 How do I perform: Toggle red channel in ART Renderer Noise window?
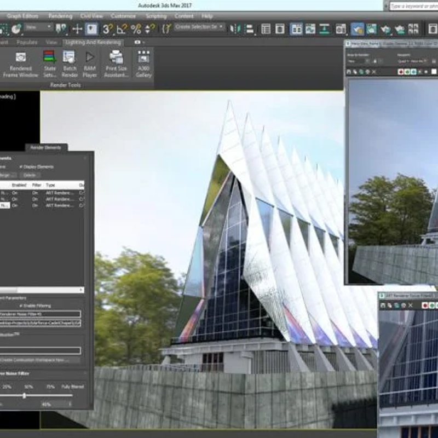[x=425, y=306]
